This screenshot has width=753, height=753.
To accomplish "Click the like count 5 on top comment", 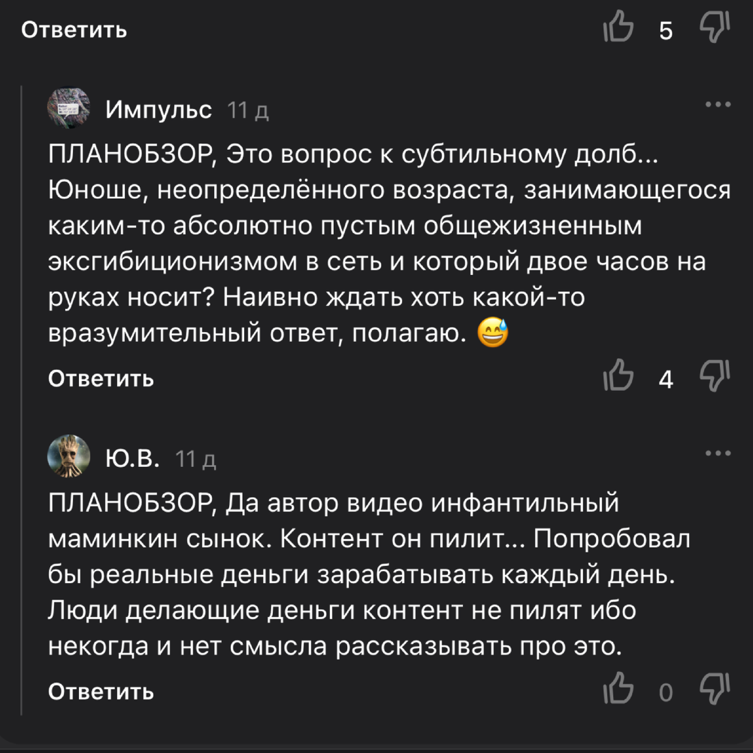I will click(x=666, y=31).
